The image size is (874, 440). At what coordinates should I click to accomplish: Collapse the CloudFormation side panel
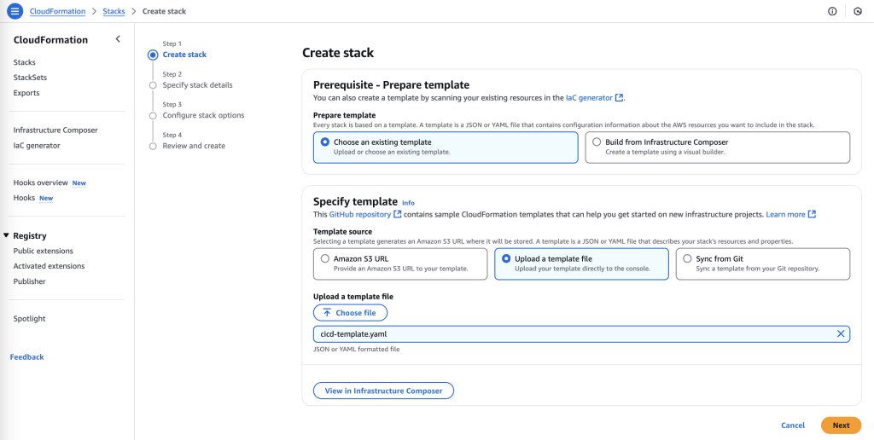point(118,39)
